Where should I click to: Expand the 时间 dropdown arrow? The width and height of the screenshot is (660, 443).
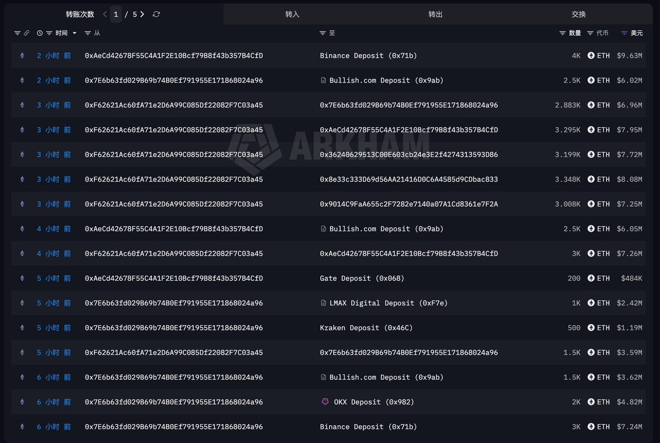[x=74, y=33]
